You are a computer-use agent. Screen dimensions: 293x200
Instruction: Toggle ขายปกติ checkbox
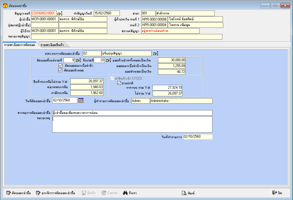coord(119,83)
